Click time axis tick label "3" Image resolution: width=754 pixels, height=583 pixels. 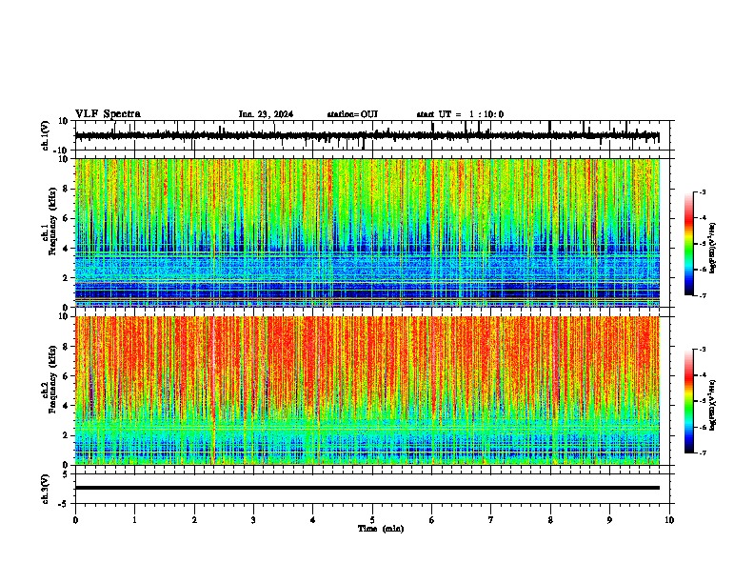click(253, 520)
